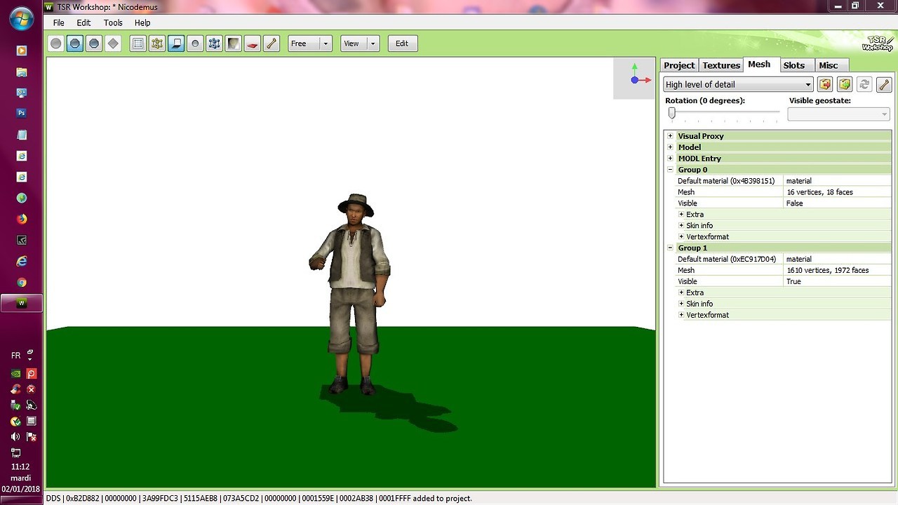
Task: Click the import mesh icon with green arrow
Action: pos(845,84)
